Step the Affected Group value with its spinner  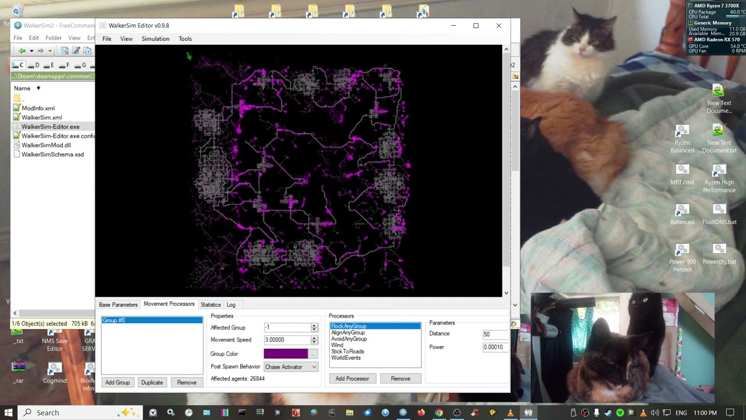314,327
